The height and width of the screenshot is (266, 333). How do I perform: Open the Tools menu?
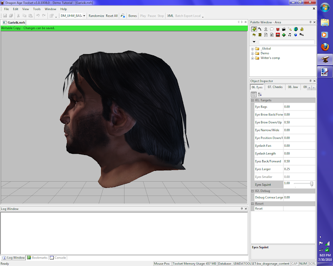pyautogui.click(x=37, y=9)
